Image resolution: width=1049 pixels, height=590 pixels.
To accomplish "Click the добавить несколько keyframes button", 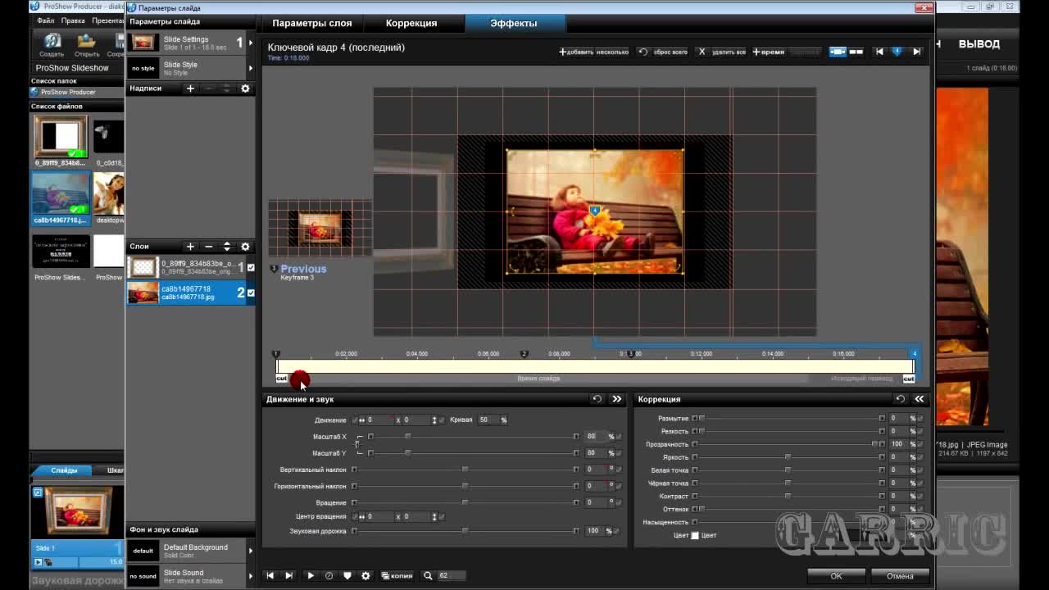I will pyautogui.click(x=594, y=52).
